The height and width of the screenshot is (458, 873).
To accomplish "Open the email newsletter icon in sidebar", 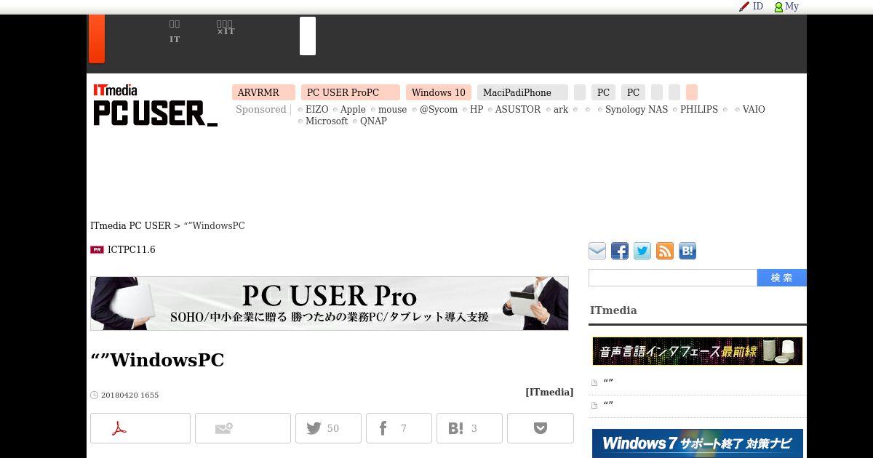I will pos(597,251).
